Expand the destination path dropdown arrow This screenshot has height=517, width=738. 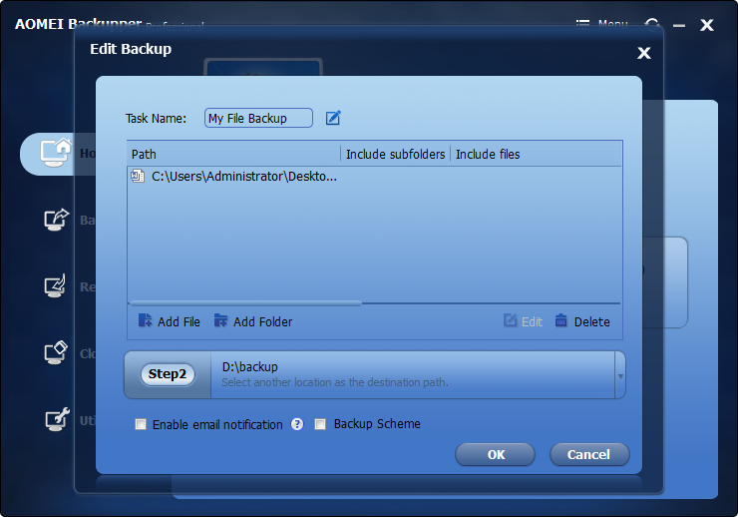621,375
